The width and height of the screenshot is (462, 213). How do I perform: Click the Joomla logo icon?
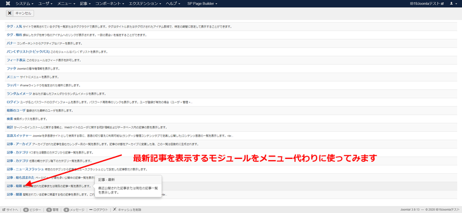click(x=8, y=3)
